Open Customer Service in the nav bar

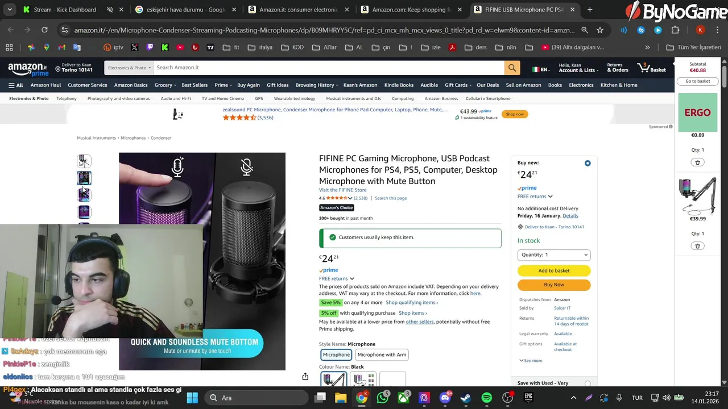[88, 85]
